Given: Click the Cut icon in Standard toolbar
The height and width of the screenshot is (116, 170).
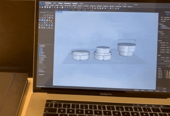Looking at the screenshot, I should (52, 7).
